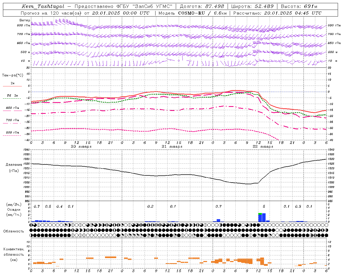Image resolution: width=342 pixels, height=273 pixels.
Task: Select the 'Долгота: 87.498' longitude value
Action: [x=202, y=6]
